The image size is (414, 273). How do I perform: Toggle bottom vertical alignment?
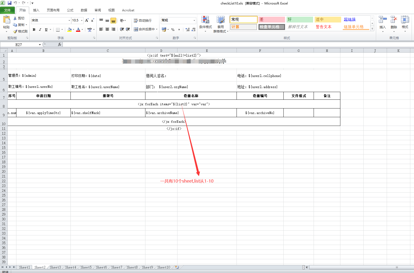point(113,20)
